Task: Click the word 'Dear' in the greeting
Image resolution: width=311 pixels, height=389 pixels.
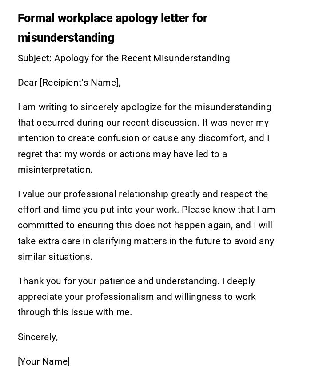Action: point(28,83)
